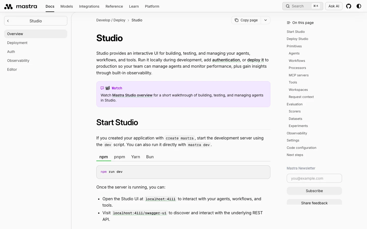This screenshot has height=229, width=367.
Task: Jump to Code configuration section
Action: click(x=302, y=148)
